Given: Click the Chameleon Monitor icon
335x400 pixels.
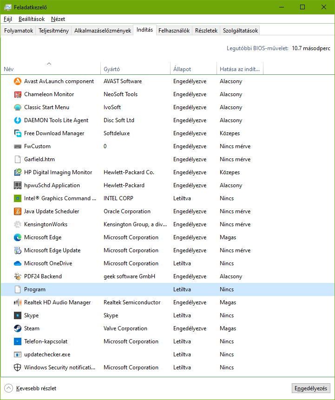Looking at the screenshot, I should click(x=18, y=94).
